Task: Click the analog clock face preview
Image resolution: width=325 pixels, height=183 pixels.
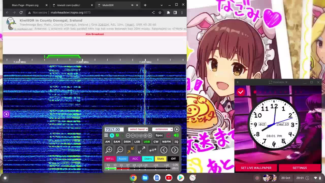Action: (x=274, y=124)
